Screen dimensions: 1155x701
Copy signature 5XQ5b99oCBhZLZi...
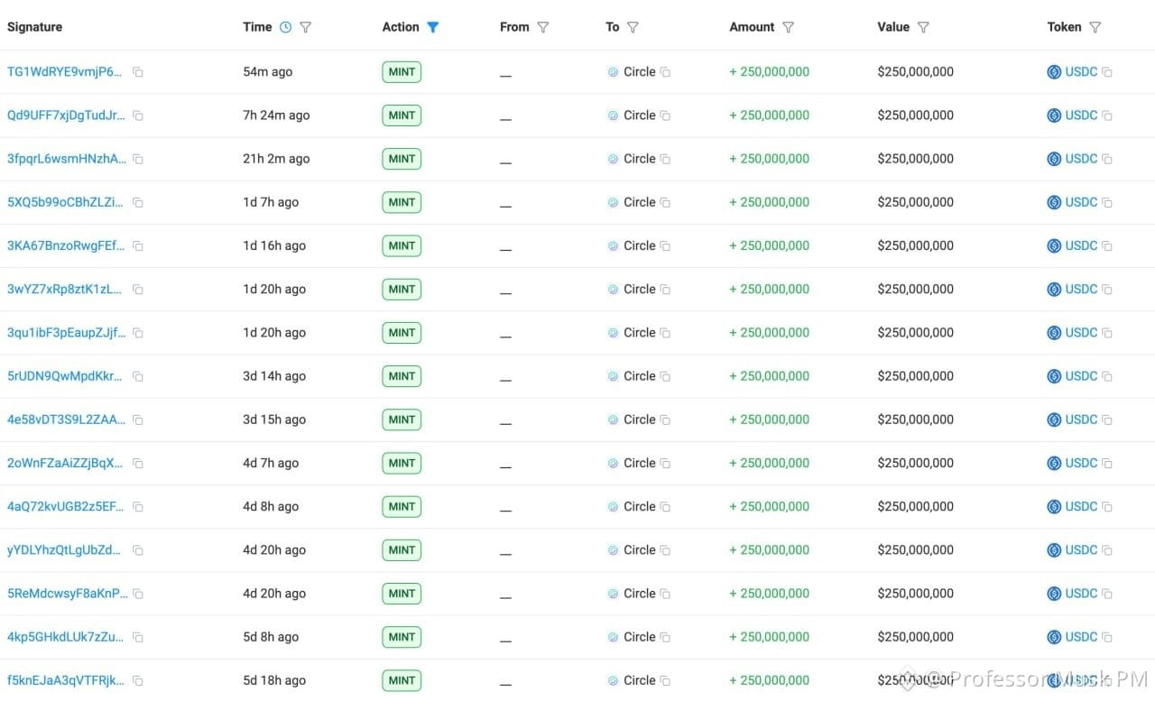tap(138, 203)
